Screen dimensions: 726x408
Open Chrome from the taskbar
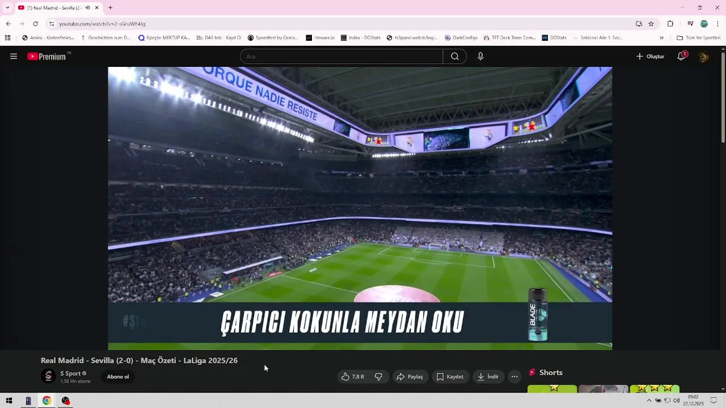click(x=47, y=401)
